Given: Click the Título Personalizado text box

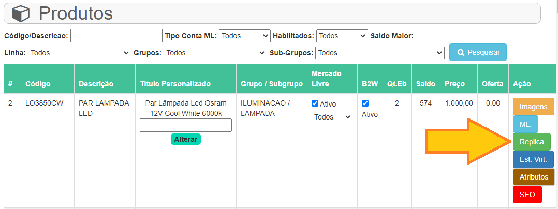Looking at the screenshot, I should (186, 125).
